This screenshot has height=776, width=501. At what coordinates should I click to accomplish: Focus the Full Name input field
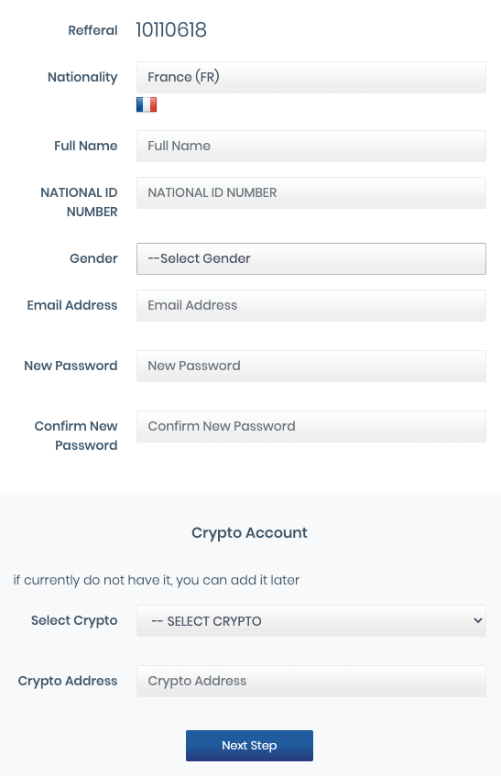coord(311,146)
